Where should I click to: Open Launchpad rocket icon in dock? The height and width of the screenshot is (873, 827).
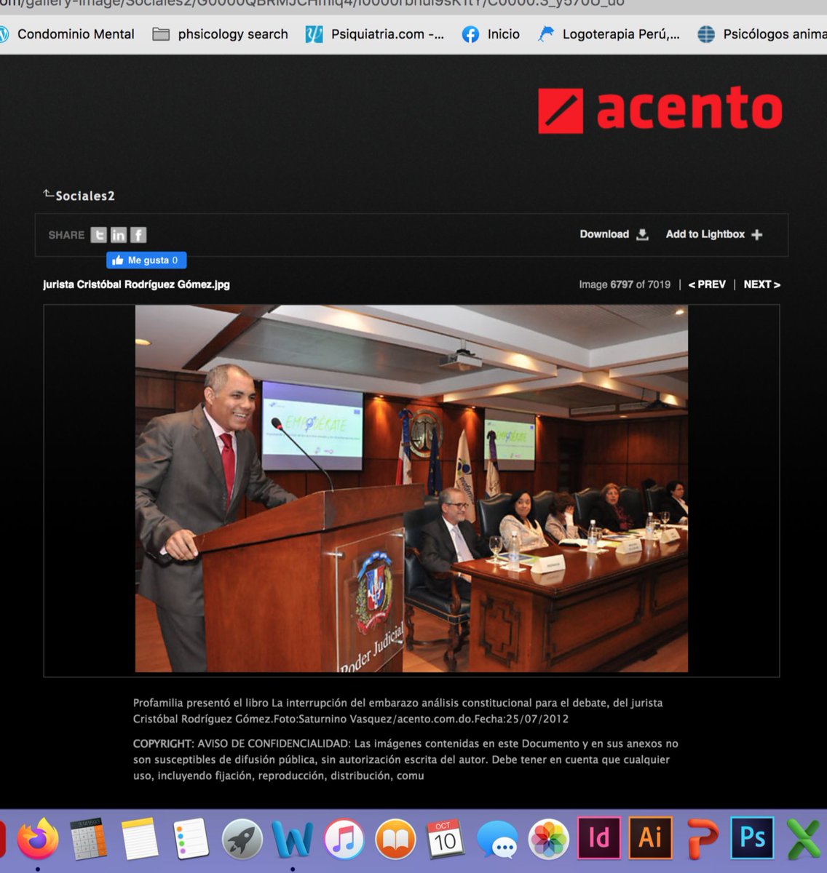tap(242, 840)
